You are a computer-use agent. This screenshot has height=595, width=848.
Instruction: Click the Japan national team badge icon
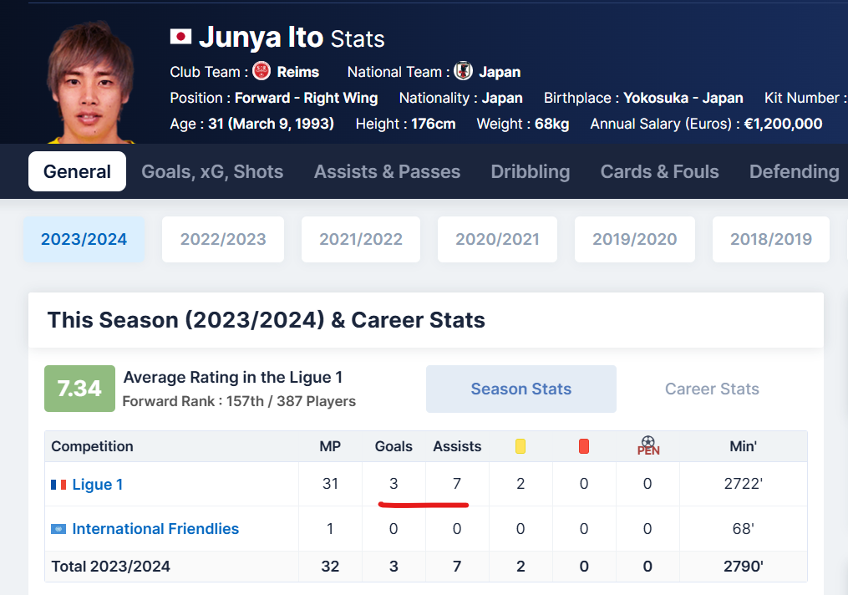(463, 71)
